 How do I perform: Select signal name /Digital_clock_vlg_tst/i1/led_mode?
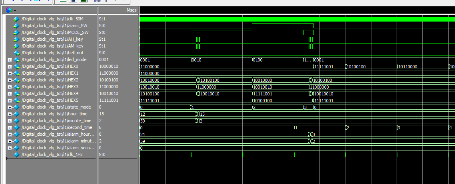pyautogui.click(x=54, y=60)
